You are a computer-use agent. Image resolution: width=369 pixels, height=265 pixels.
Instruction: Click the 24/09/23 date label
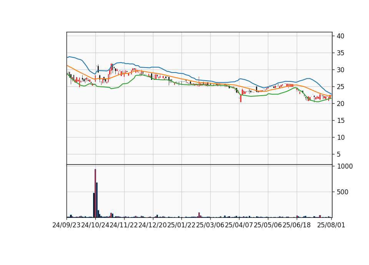click(x=66, y=225)
